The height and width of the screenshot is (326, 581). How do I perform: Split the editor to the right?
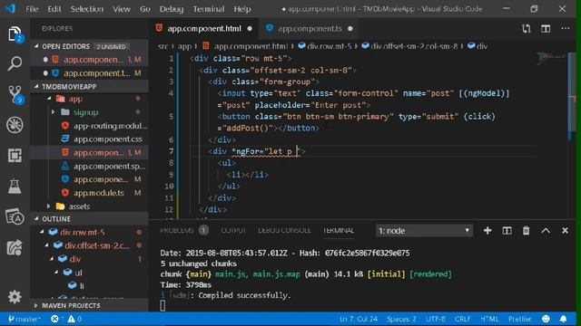[546, 28]
